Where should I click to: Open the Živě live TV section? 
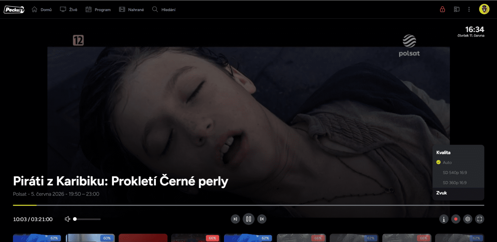click(x=69, y=10)
